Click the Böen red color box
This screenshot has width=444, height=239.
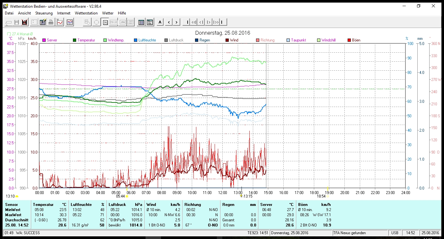[349, 40]
